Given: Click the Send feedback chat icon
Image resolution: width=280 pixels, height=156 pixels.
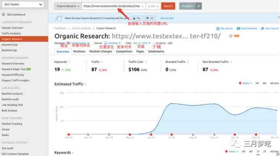Looking at the screenshot, I should click(x=238, y=29).
